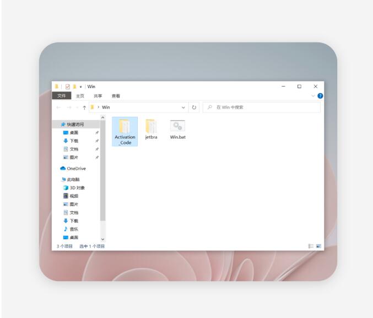Click the navigation pane scroll down arrow
Viewport: 373px width, 318px height.
point(102,239)
